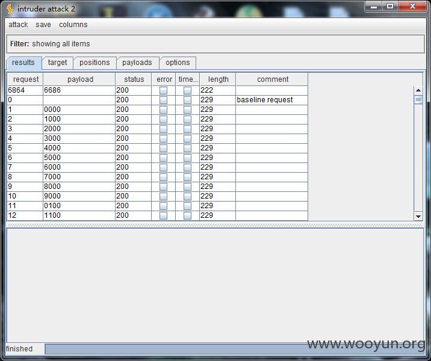This screenshot has height=361, width=431.
Task: Select the row with payload 6686
Action: point(157,90)
